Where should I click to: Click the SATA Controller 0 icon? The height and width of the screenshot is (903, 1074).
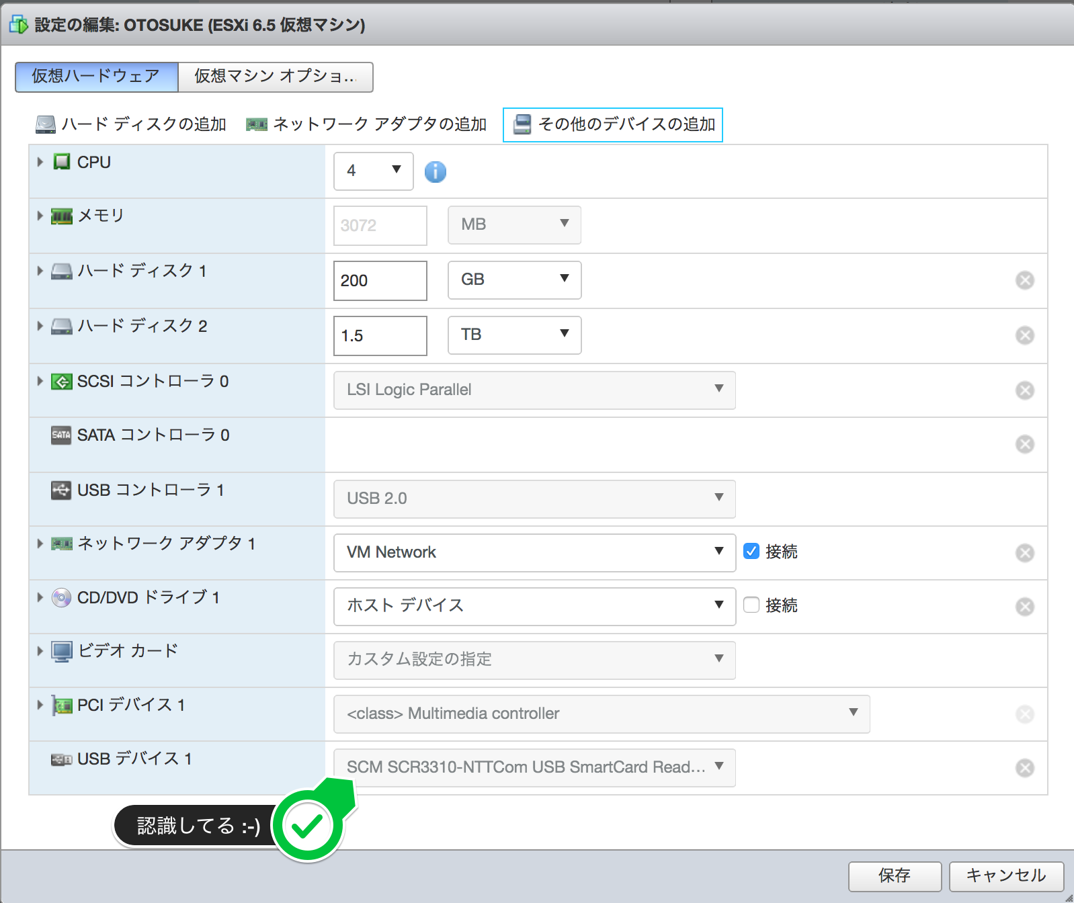(61, 435)
